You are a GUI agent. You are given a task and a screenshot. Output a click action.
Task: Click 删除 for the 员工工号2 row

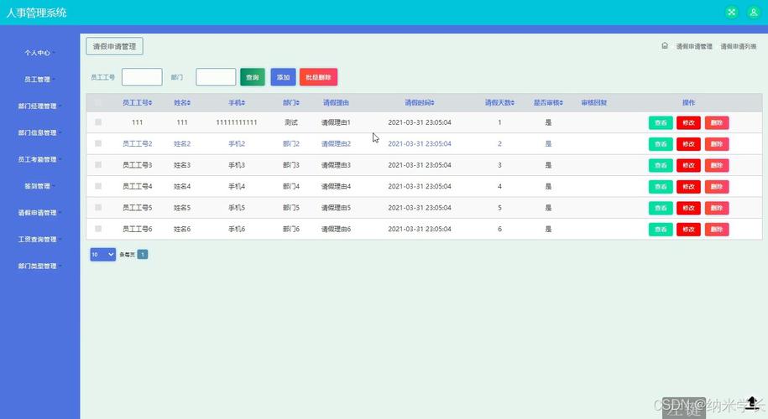pyautogui.click(x=717, y=144)
